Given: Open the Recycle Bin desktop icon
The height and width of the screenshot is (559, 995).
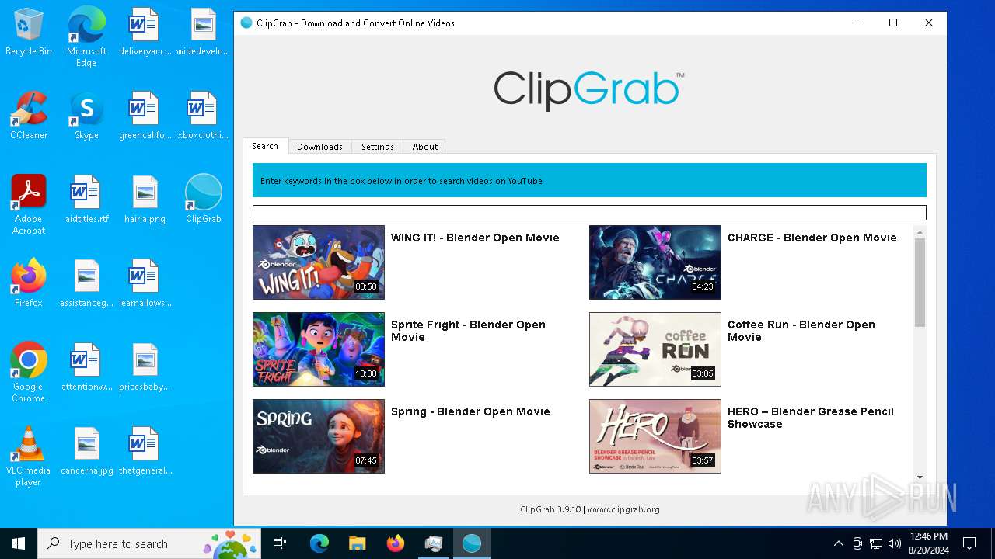Looking at the screenshot, I should point(29,33).
